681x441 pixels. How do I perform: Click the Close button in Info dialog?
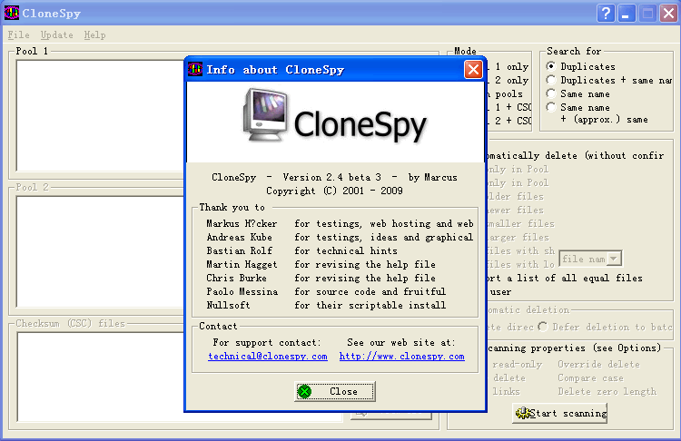335,391
